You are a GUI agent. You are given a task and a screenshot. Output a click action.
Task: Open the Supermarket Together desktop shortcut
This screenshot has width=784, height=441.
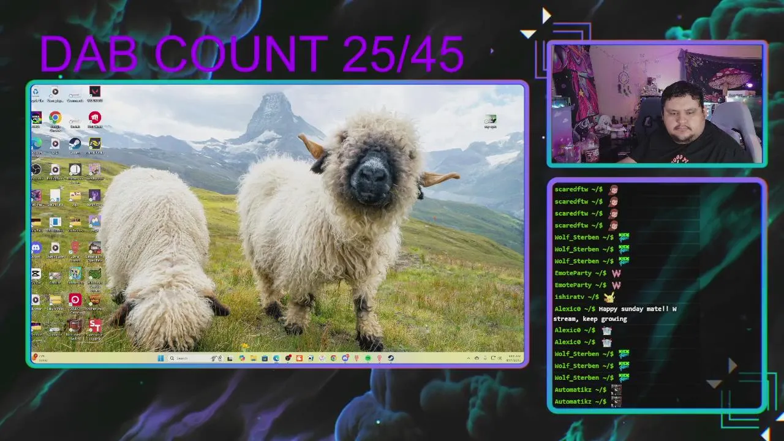point(94,328)
